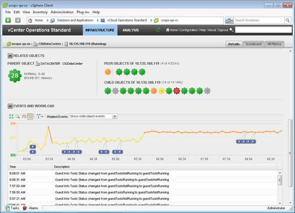
Task: Click in the Search Inventory field
Action: point(259,20)
